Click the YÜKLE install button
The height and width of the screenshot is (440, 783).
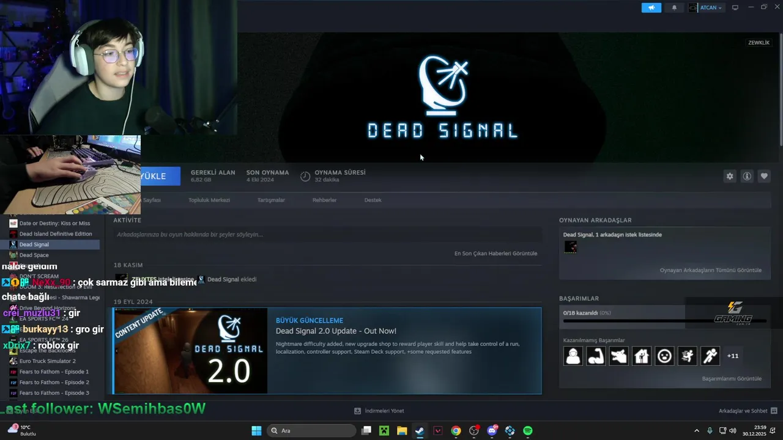coord(160,176)
